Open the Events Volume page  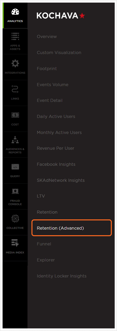(x=53, y=84)
